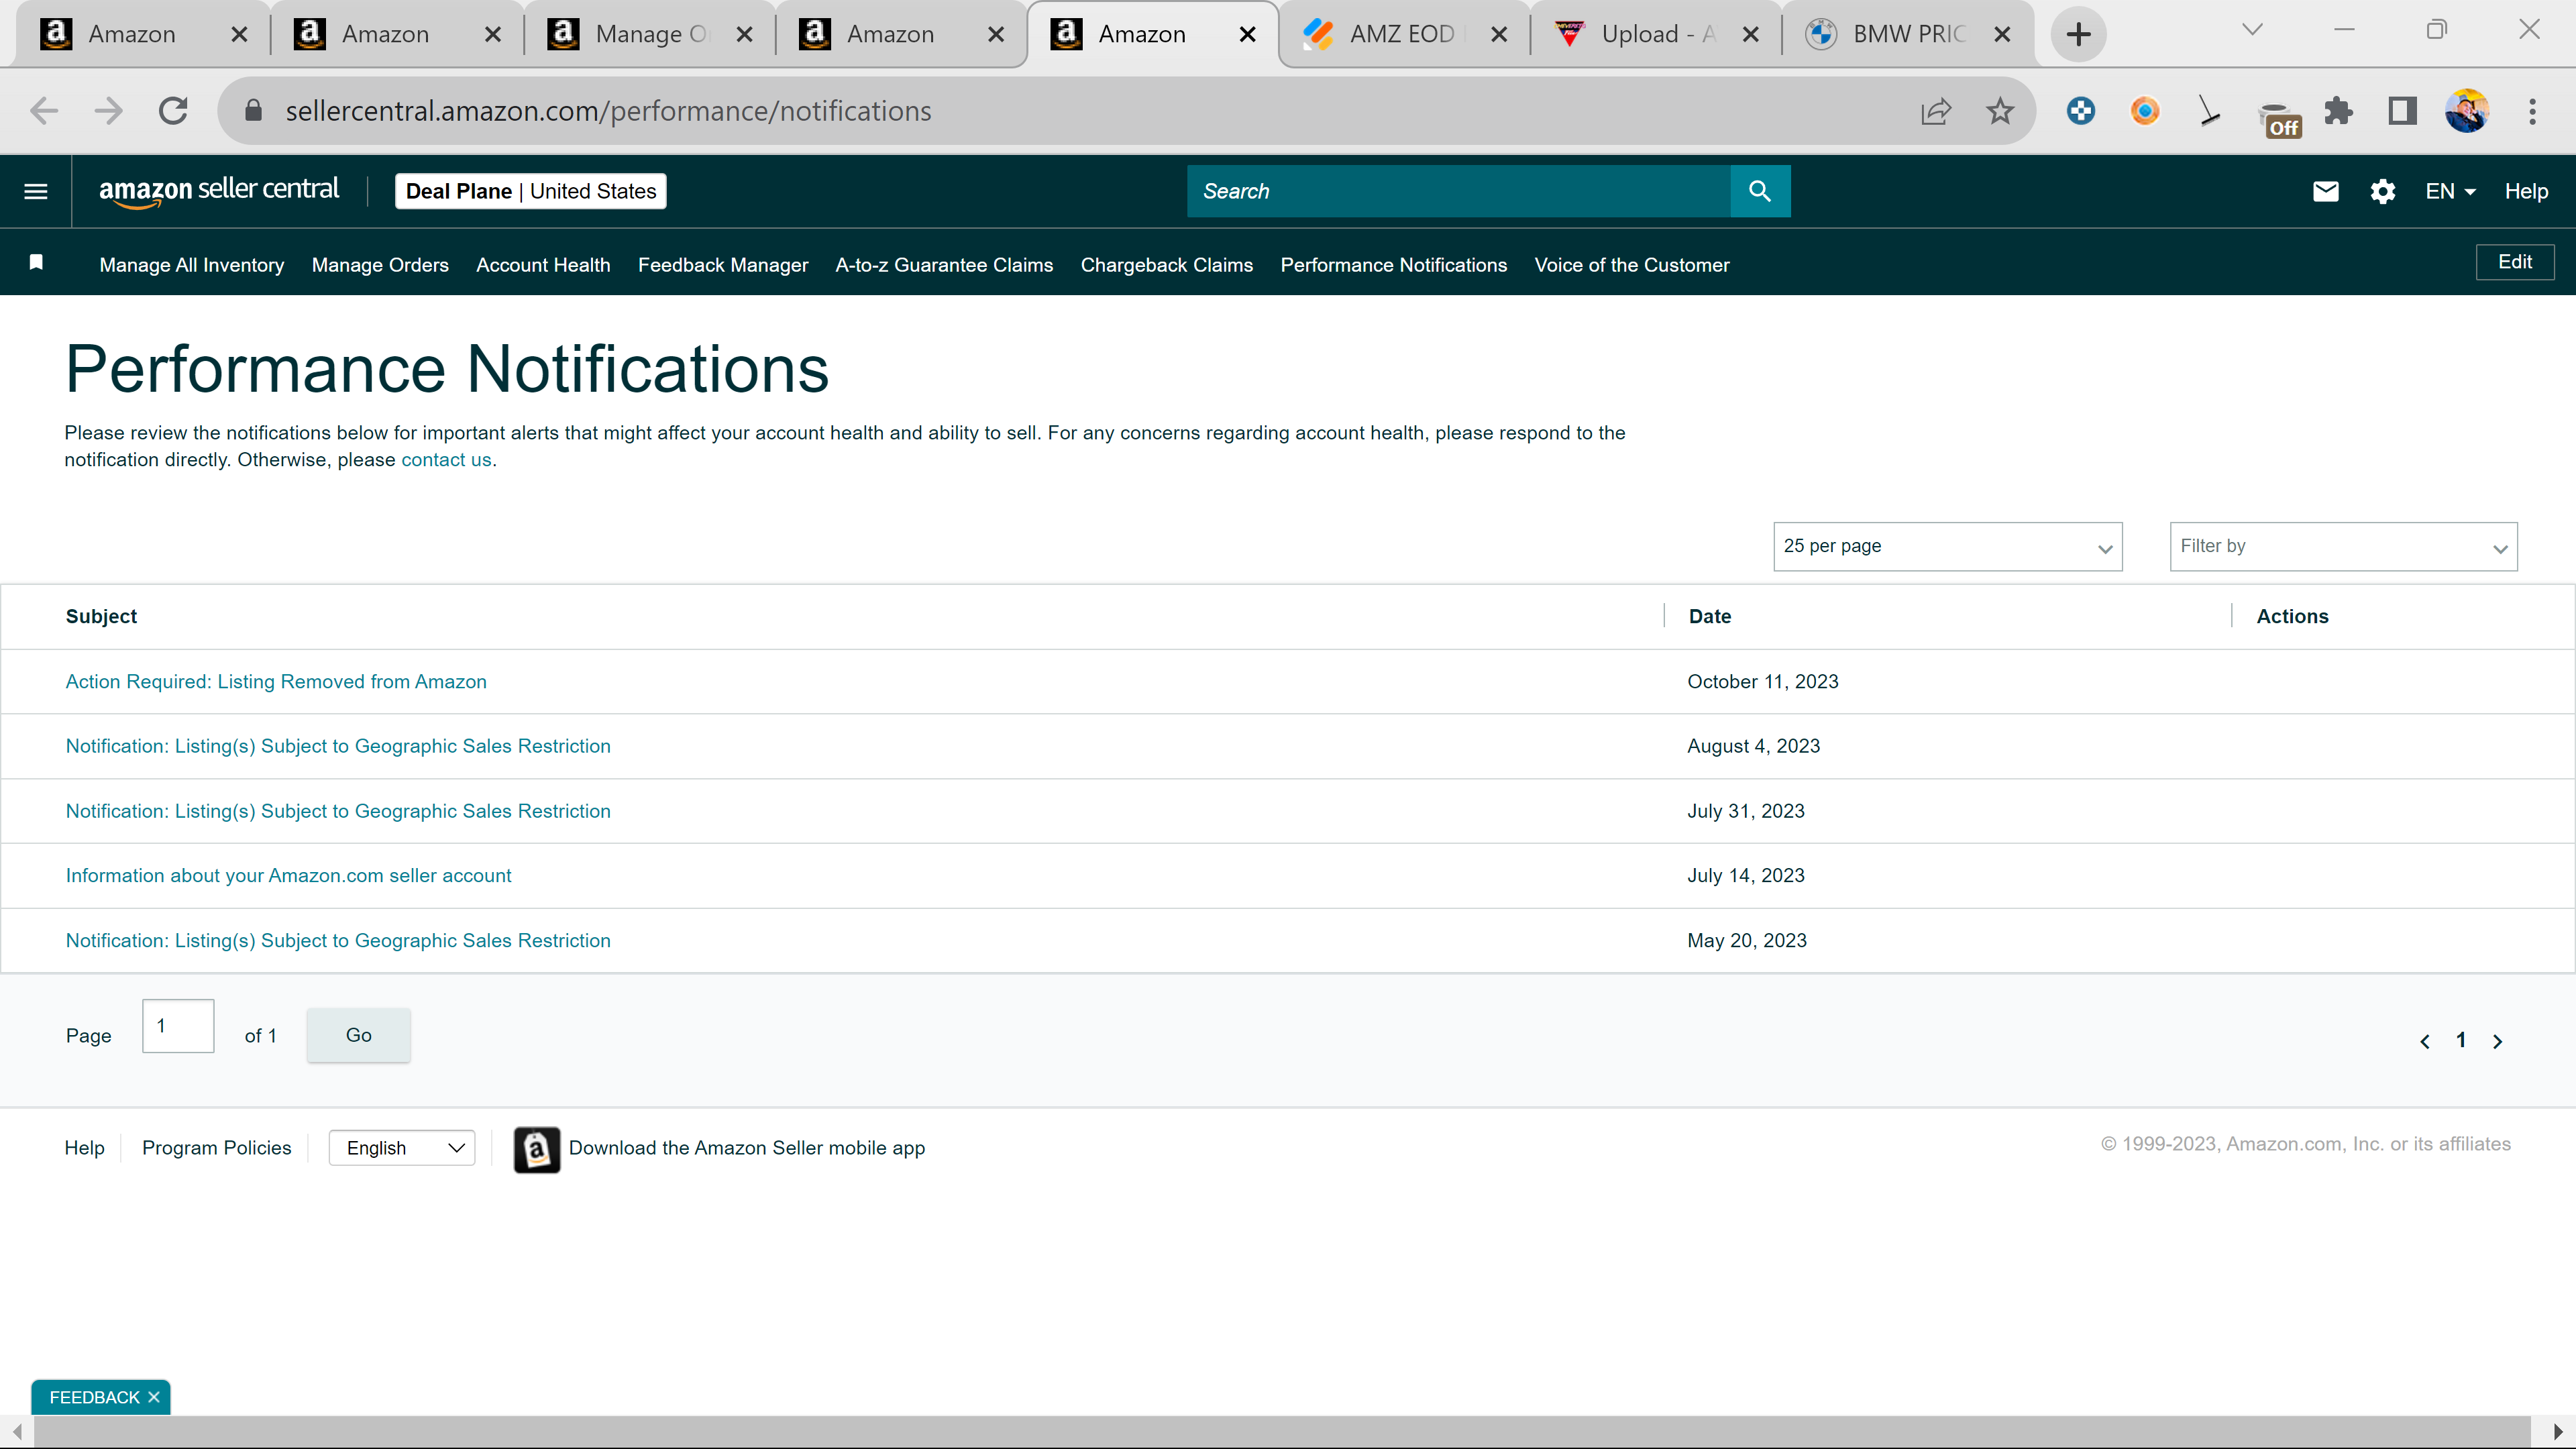Screen dimensions: 2576x1449
Task: Open Action Required: Listing Removed notification
Action: (x=276, y=682)
